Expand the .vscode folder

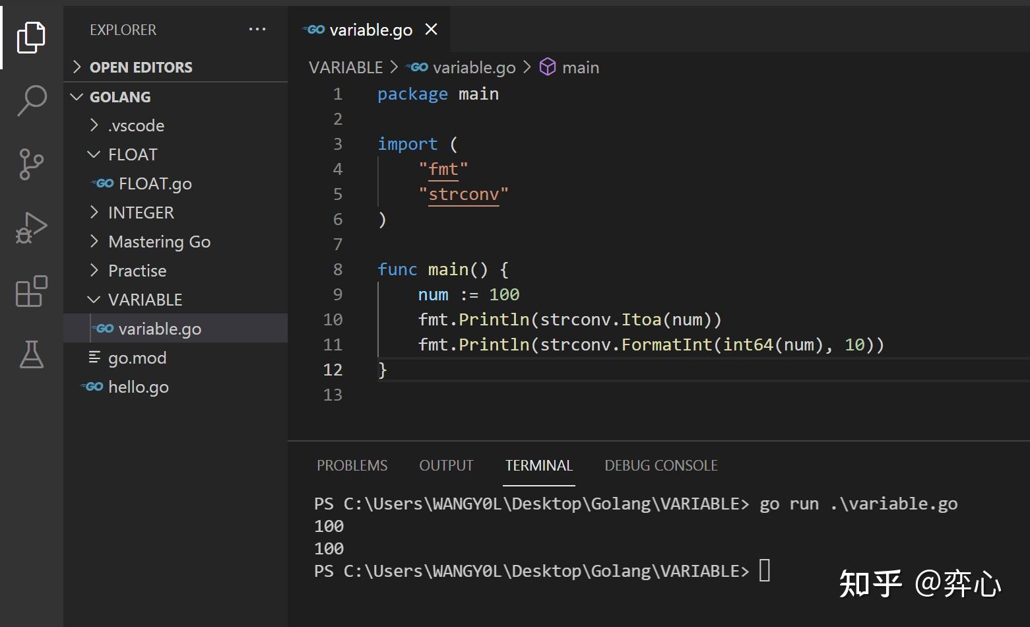[135, 125]
